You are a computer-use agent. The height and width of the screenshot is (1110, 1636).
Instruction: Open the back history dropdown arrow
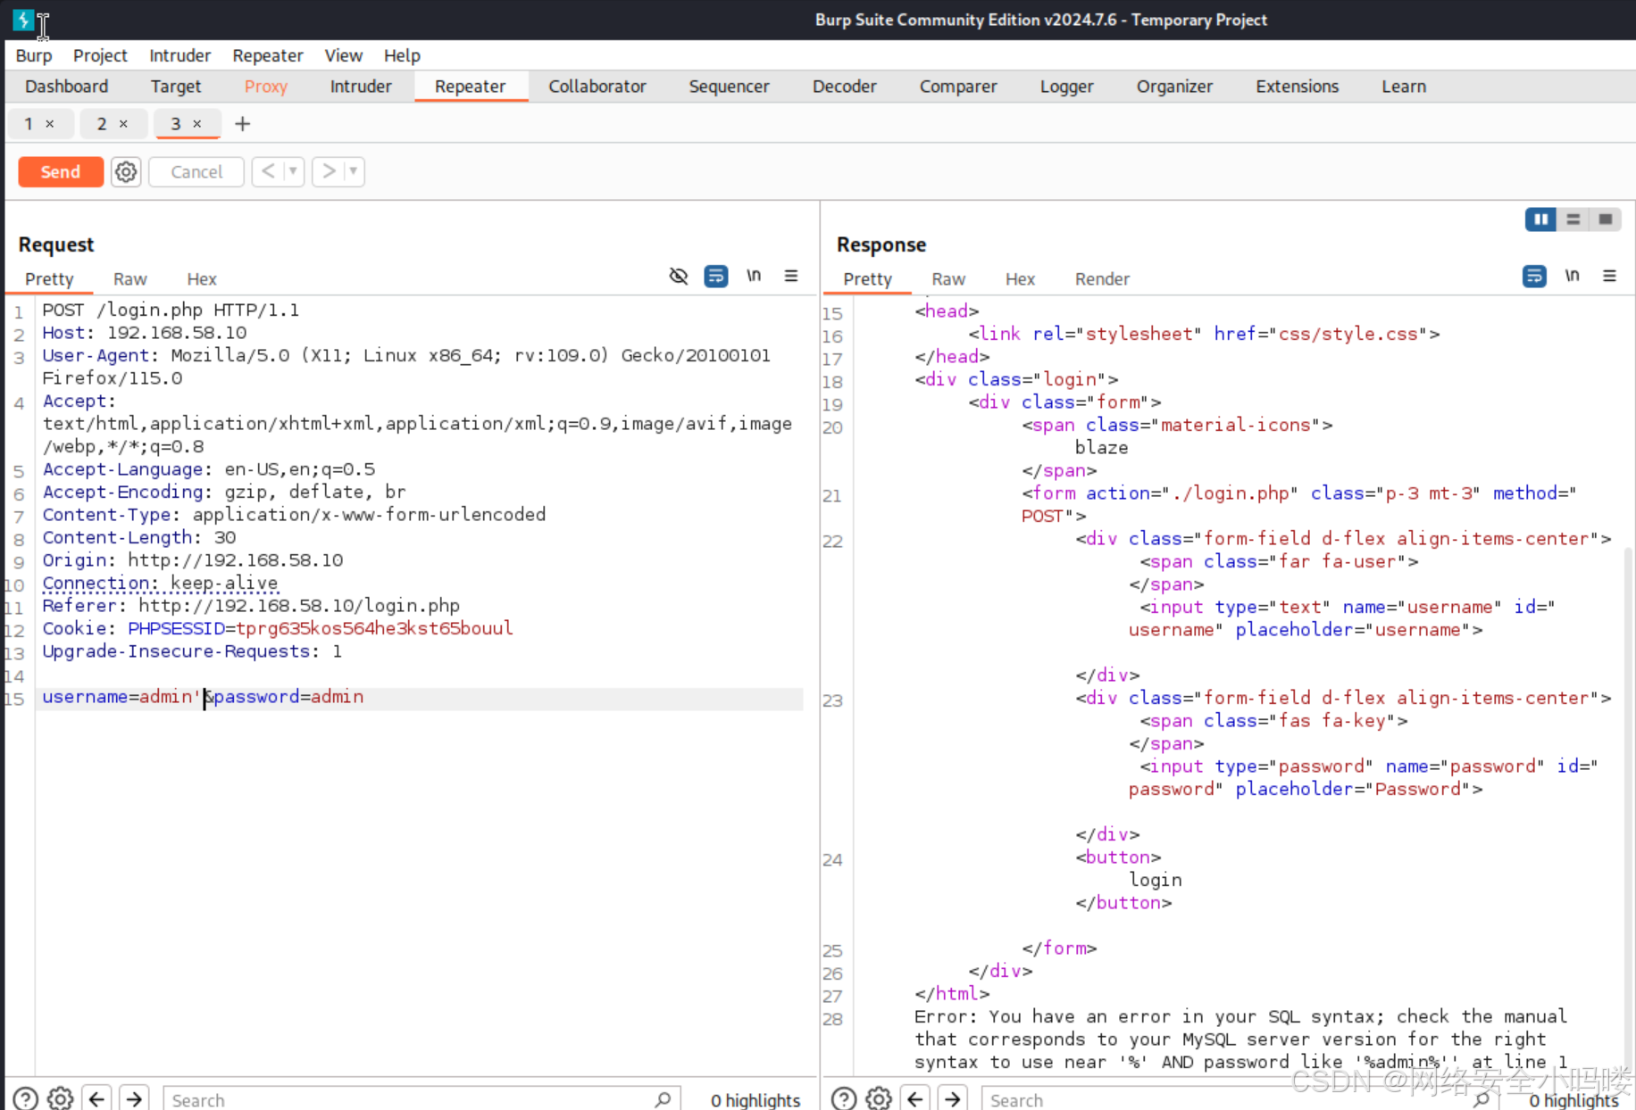coord(293,171)
